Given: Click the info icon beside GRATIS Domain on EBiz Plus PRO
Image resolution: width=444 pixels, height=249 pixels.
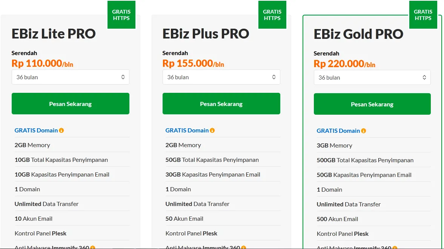Looking at the screenshot, I should point(213,130).
